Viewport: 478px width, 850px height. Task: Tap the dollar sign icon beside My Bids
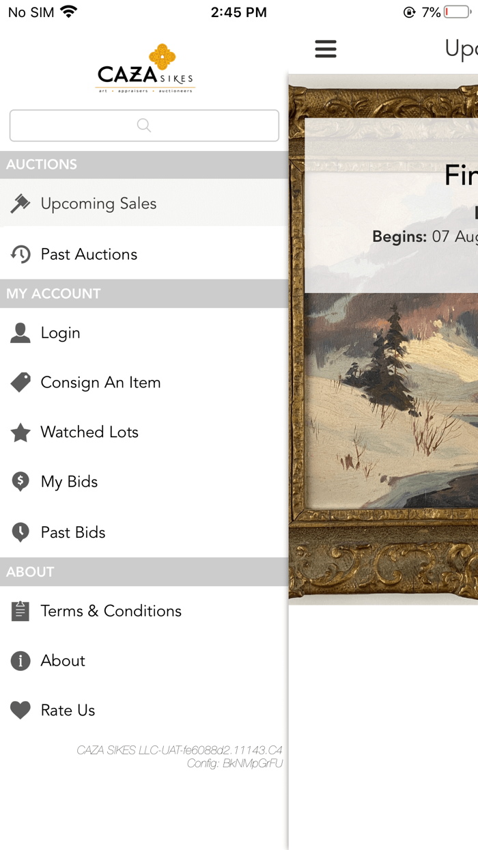[x=20, y=481]
